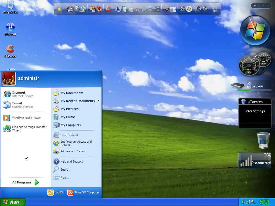275x206 pixels.
Task: Open the CCleaner desktop shortcut
Action: pos(10,51)
